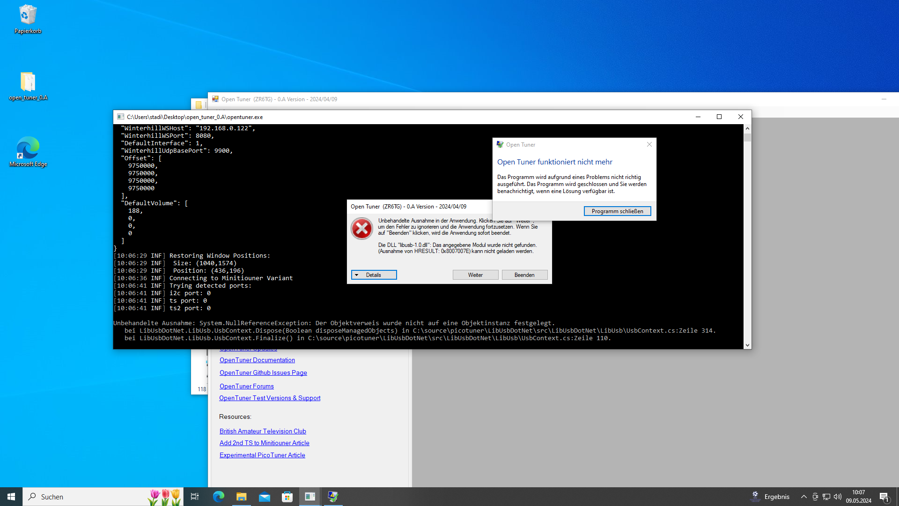The image size is (899, 506).
Task: Select the open_tuner_0.A folder icon
Action: [x=28, y=83]
